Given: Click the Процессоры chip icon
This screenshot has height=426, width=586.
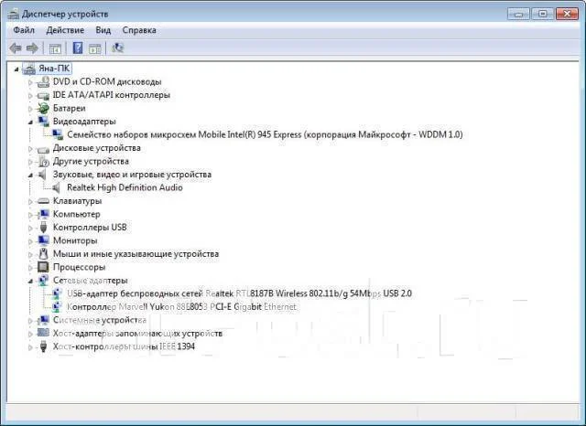Looking at the screenshot, I should tap(43, 267).
